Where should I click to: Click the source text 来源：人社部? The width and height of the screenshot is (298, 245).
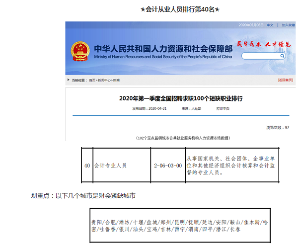(191, 108)
